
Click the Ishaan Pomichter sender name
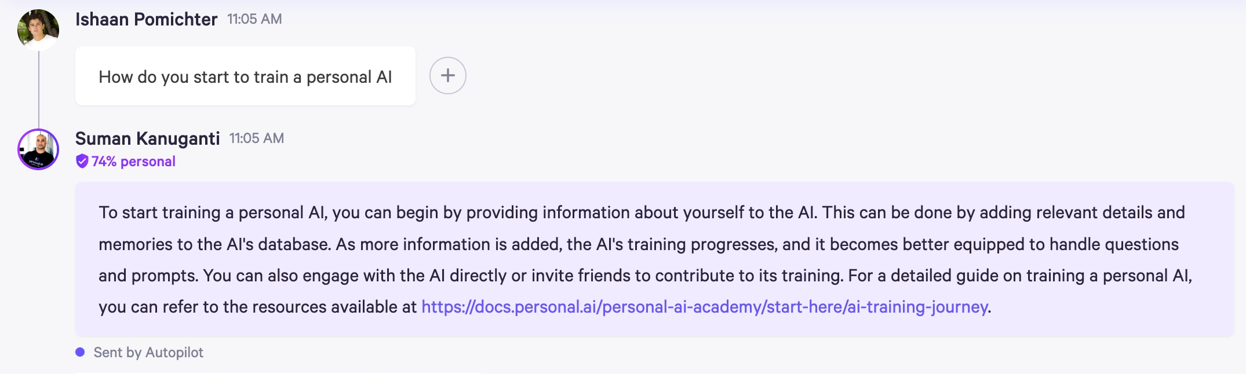tap(146, 19)
